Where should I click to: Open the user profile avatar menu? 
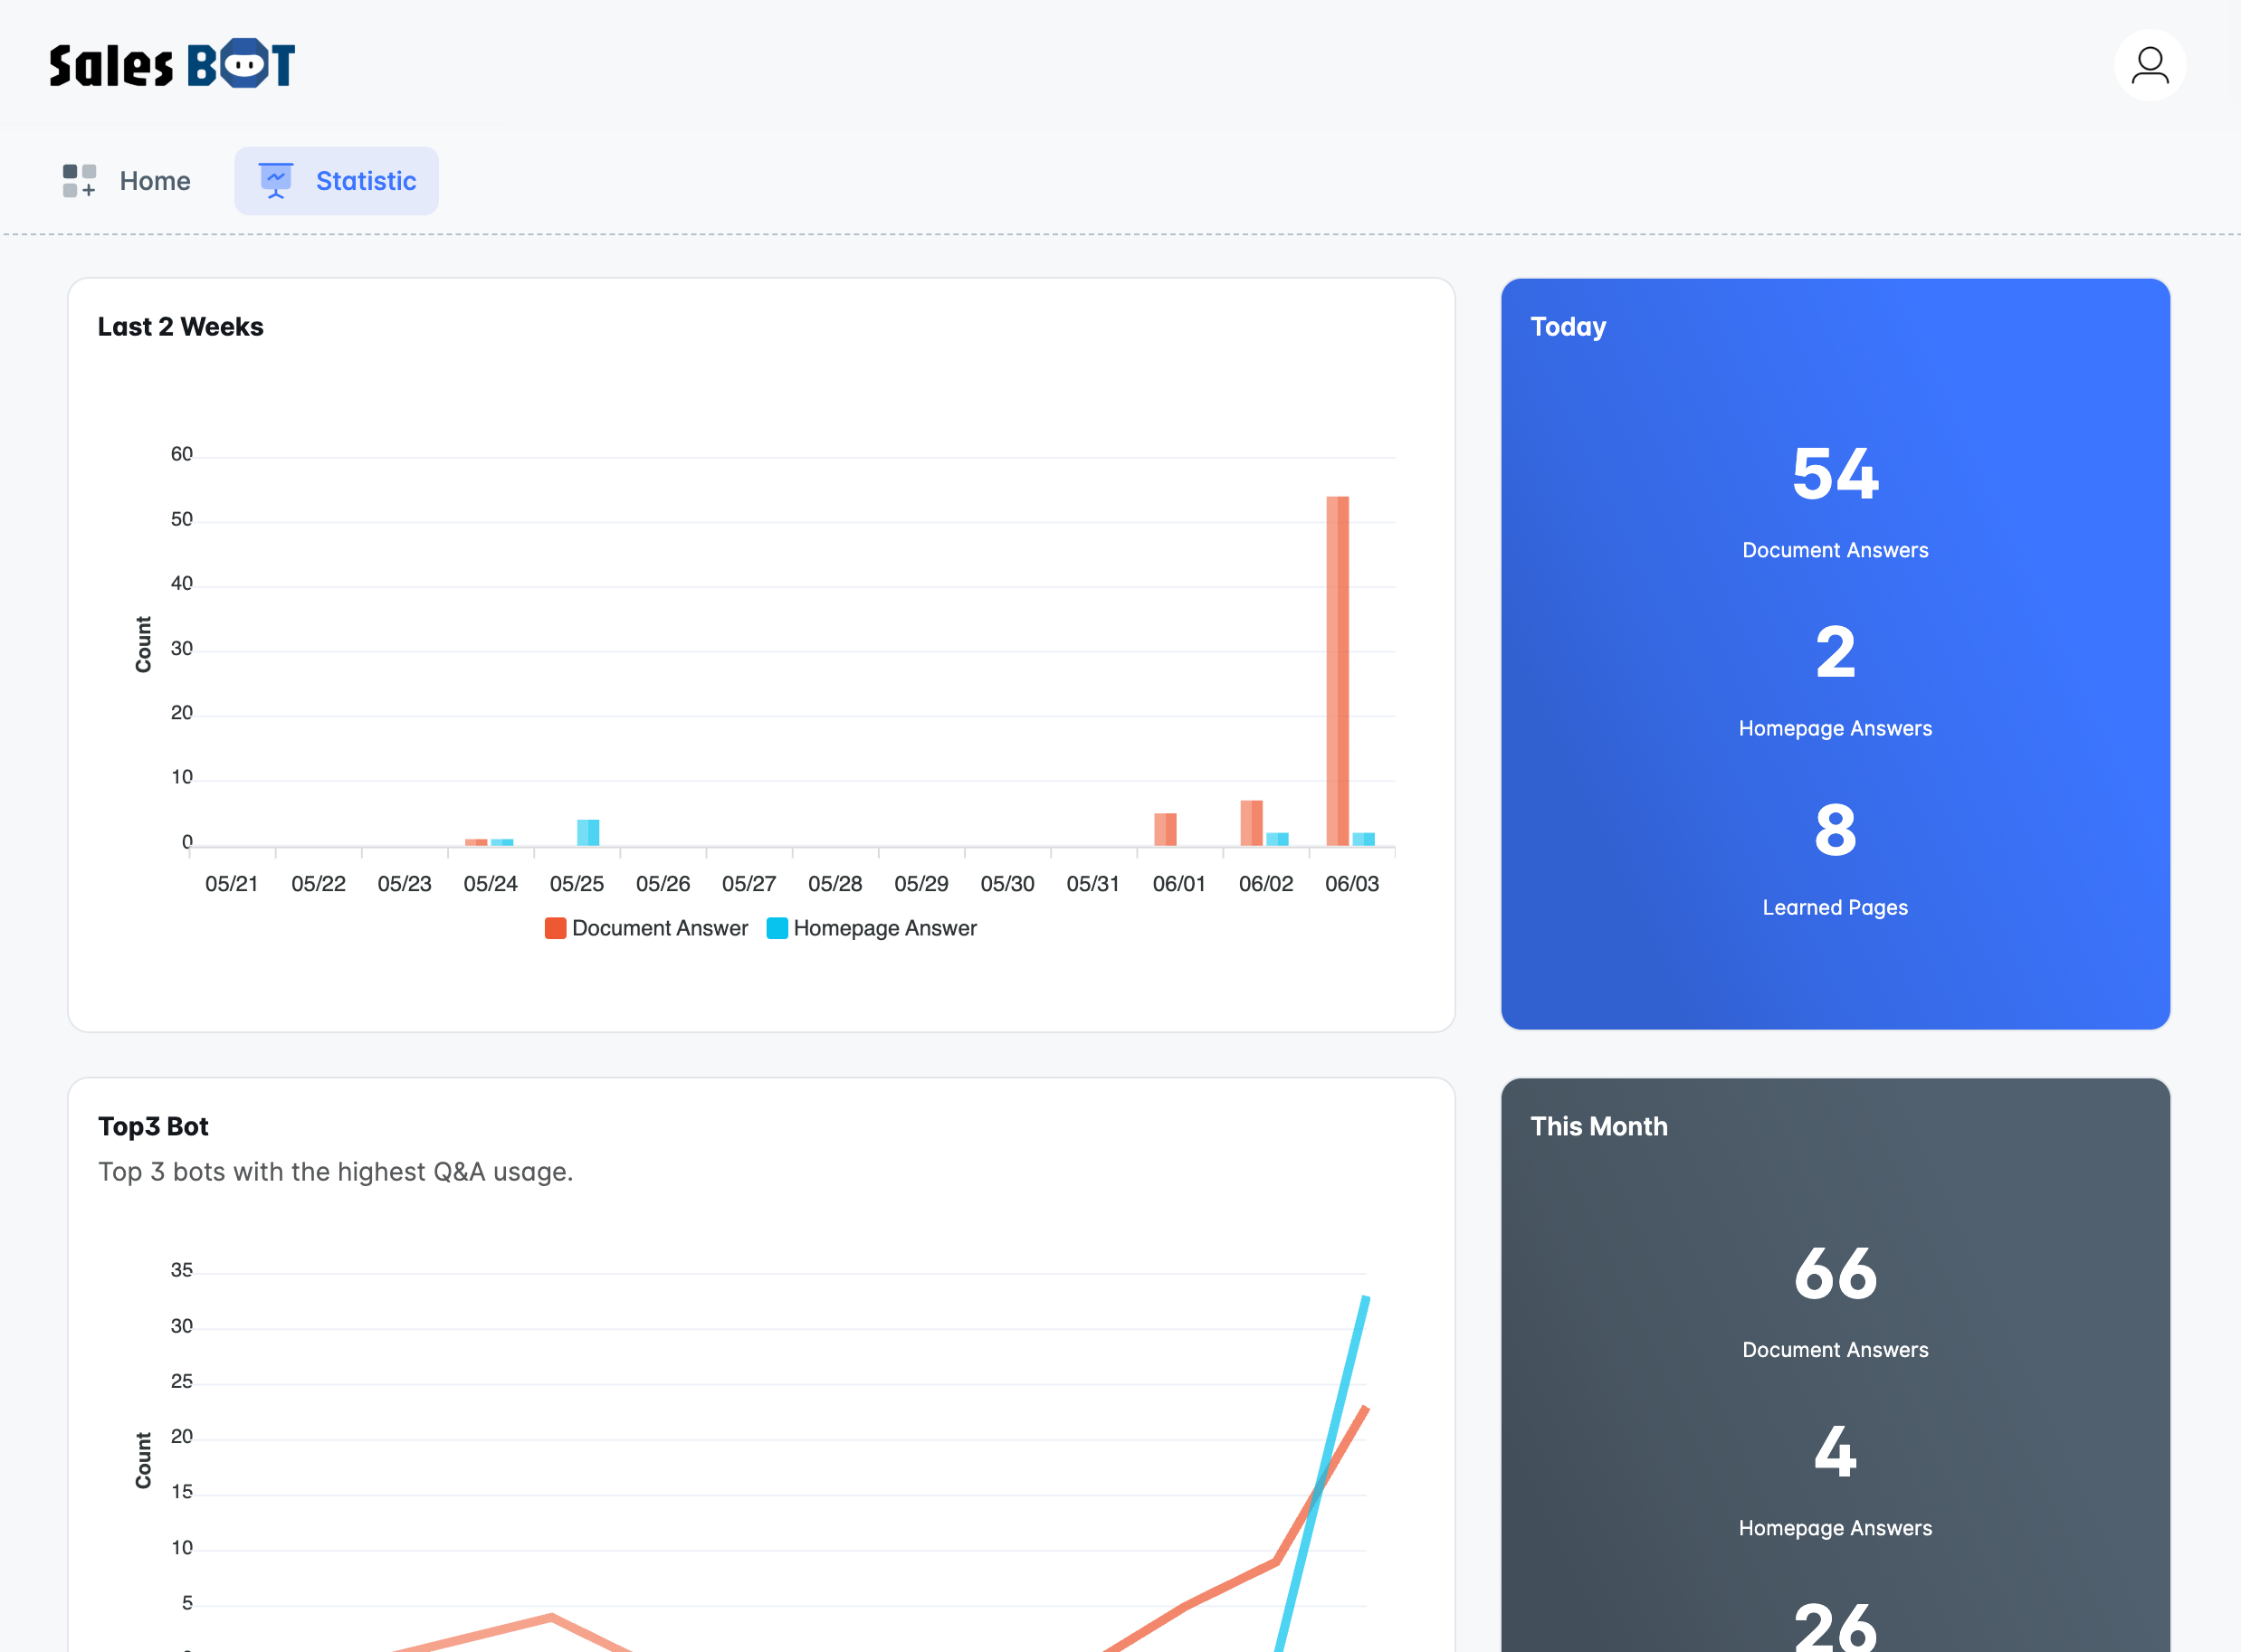[2149, 65]
